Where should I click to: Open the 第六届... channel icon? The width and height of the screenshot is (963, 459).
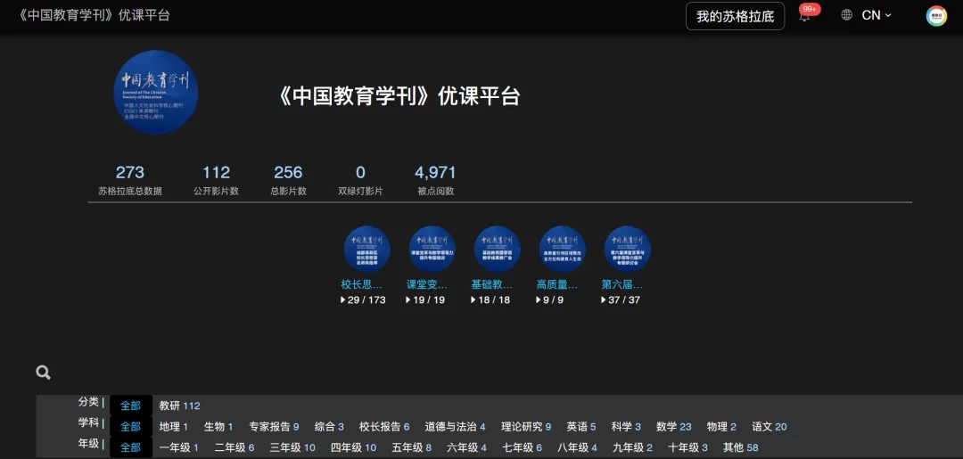point(627,249)
